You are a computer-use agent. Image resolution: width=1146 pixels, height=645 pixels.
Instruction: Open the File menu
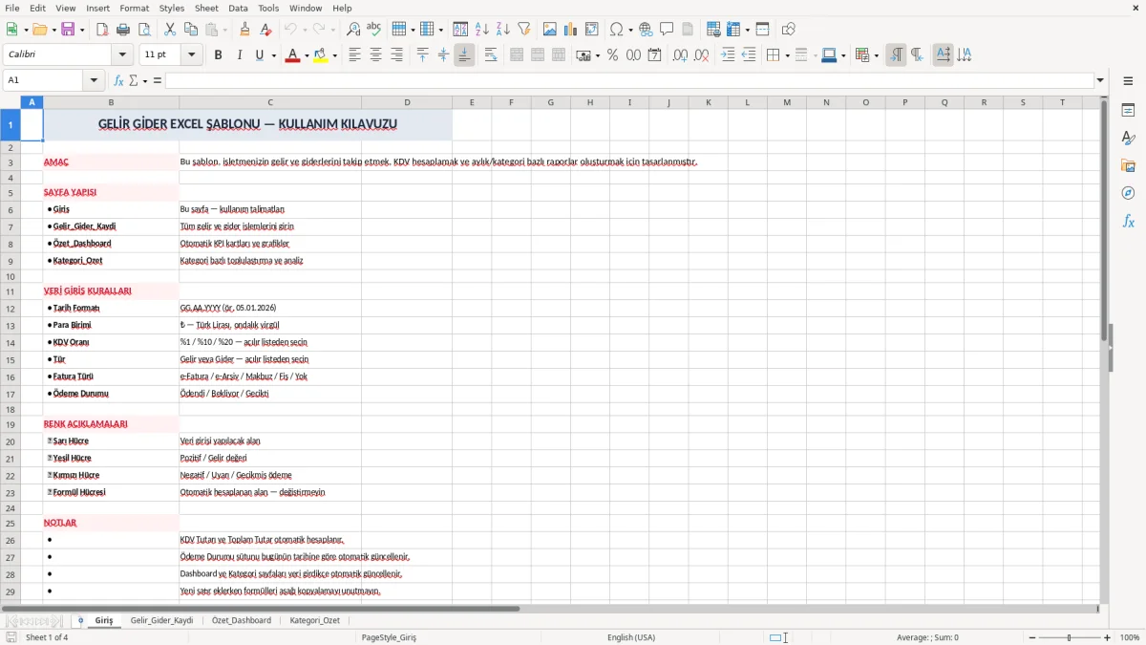pyautogui.click(x=12, y=8)
